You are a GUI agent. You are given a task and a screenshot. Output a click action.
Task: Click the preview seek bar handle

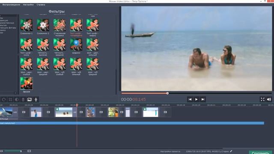click(x=167, y=93)
